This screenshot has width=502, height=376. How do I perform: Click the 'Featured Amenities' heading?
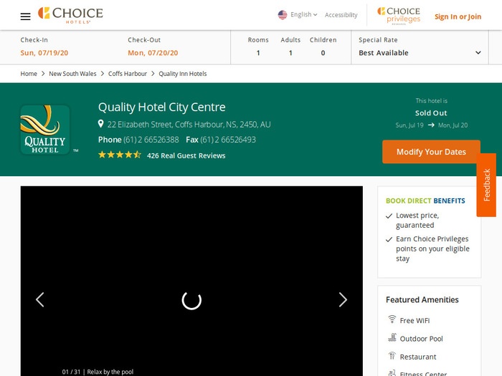click(422, 299)
